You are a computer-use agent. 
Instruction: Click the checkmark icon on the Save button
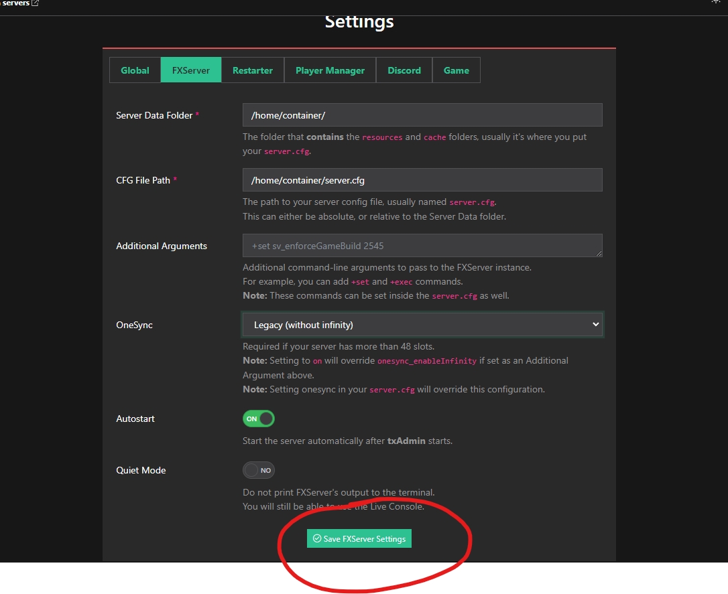(317, 539)
